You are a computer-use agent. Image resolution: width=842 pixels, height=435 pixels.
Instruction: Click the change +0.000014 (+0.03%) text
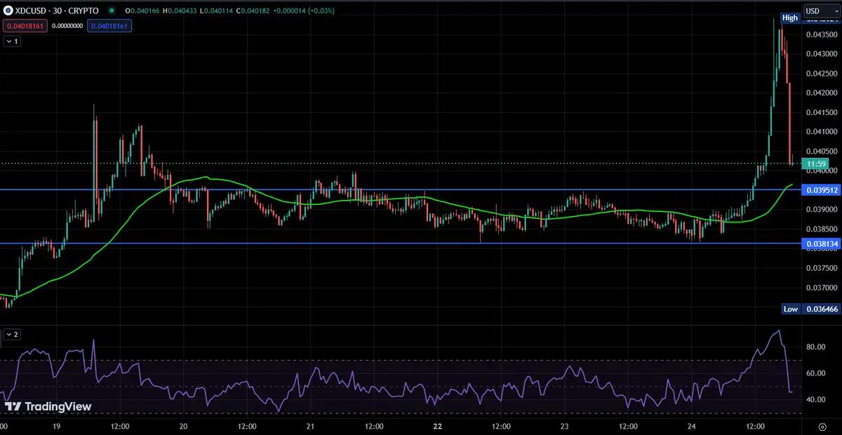(x=305, y=11)
